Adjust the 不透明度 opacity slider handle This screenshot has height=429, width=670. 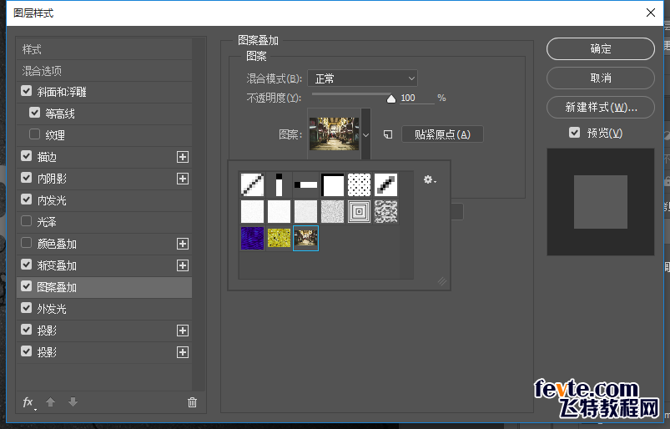(x=391, y=99)
